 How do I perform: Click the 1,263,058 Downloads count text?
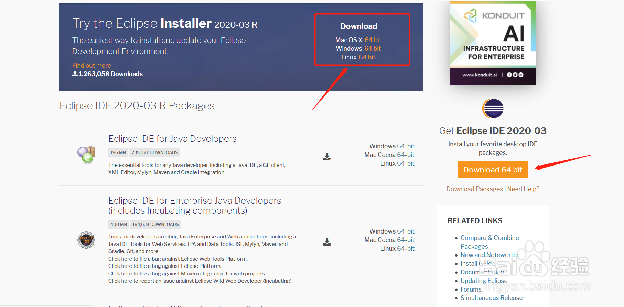pos(107,74)
